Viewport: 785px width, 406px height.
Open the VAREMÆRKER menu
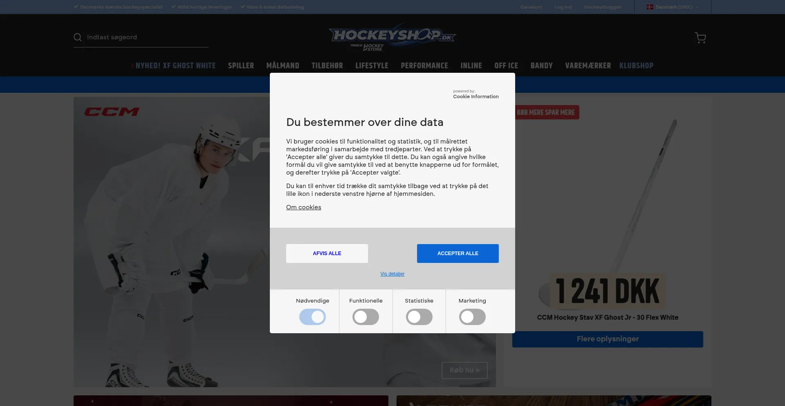pyautogui.click(x=588, y=65)
